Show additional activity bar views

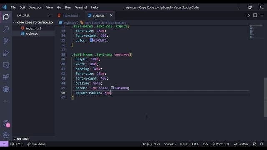(6, 101)
